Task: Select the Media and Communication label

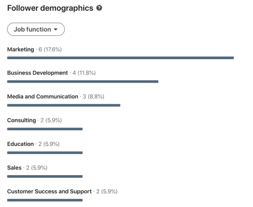Action: pos(42,97)
